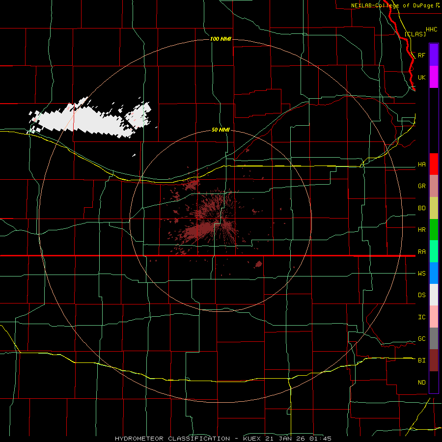Click the UK legend label

click(421, 77)
